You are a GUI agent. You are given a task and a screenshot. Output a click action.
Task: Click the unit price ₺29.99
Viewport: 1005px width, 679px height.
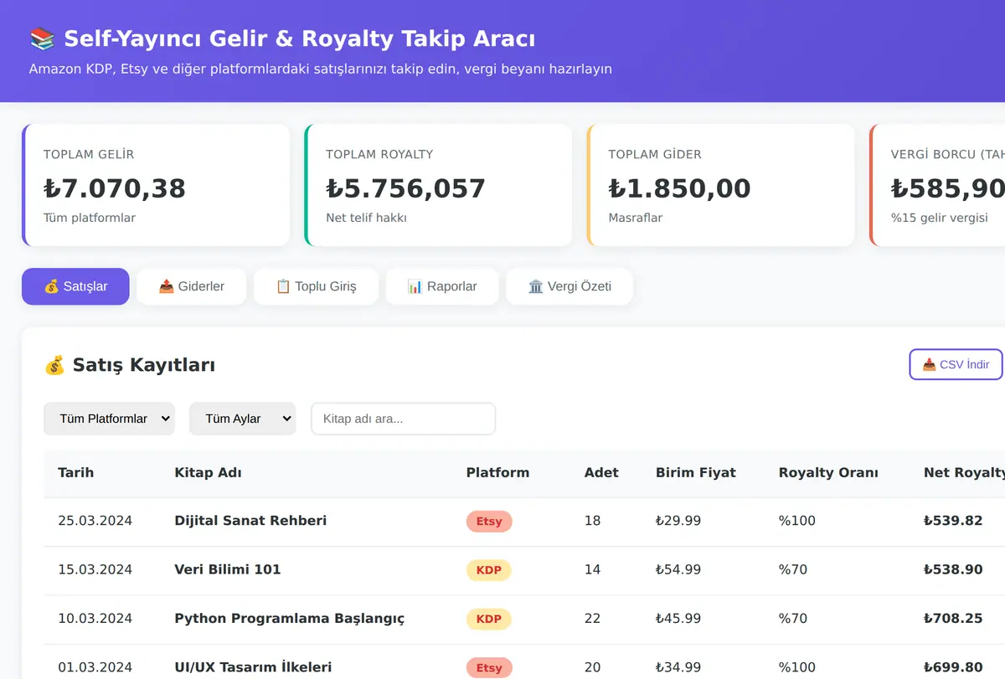[x=678, y=521]
